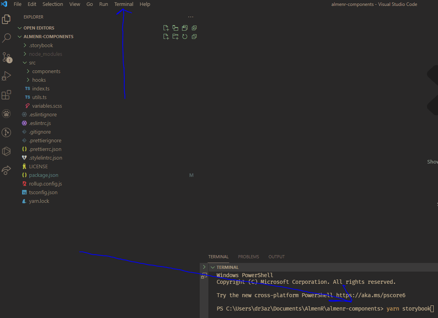
Task: Open the Run and Debug view
Action: (x=6, y=75)
